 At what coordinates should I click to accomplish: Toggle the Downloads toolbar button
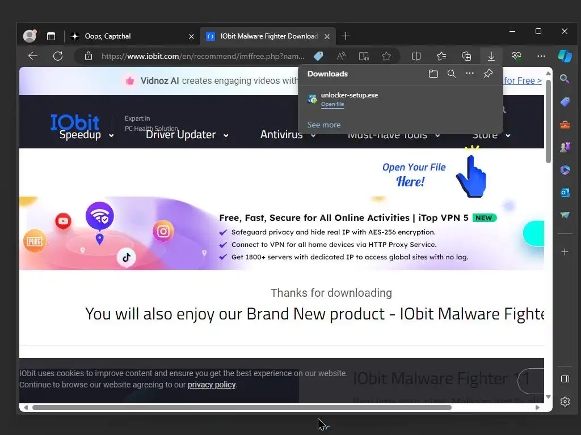[491, 56]
